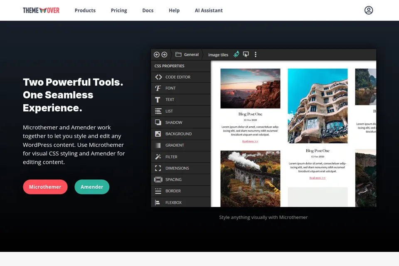Click the LIST property label
Screen dimensions: 399x266
point(169,111)
